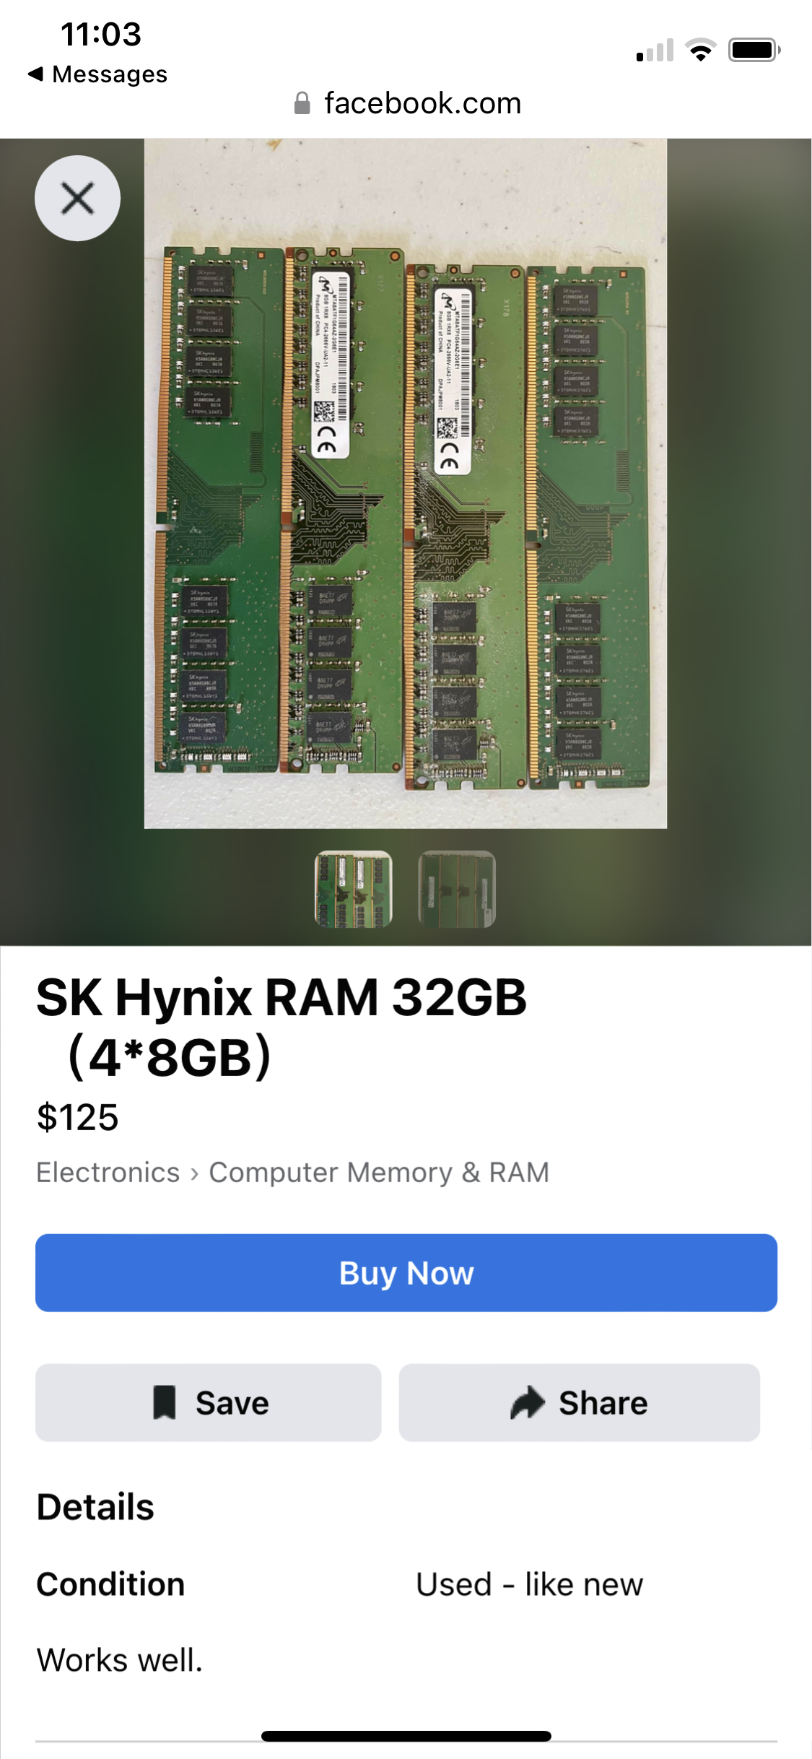This screenshot has height=1759, width=812.
Task: Share this listing
Action: point(580,1402)
